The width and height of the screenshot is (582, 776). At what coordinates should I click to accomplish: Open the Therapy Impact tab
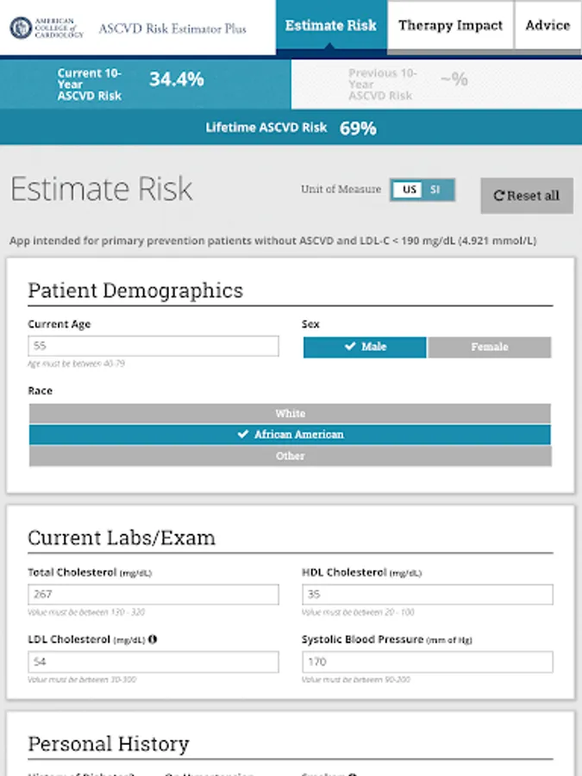pos(450,26)
